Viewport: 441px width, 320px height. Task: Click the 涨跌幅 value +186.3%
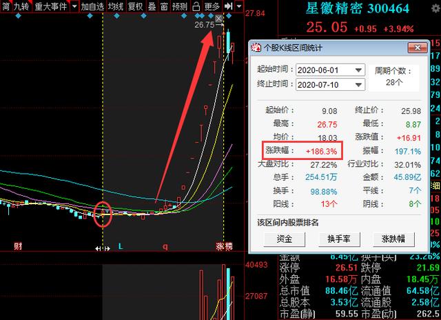point(321,152)
